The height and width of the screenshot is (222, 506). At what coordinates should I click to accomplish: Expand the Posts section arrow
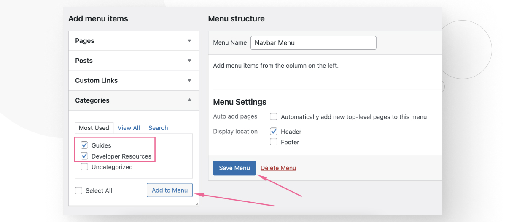[x=189, y=61]
